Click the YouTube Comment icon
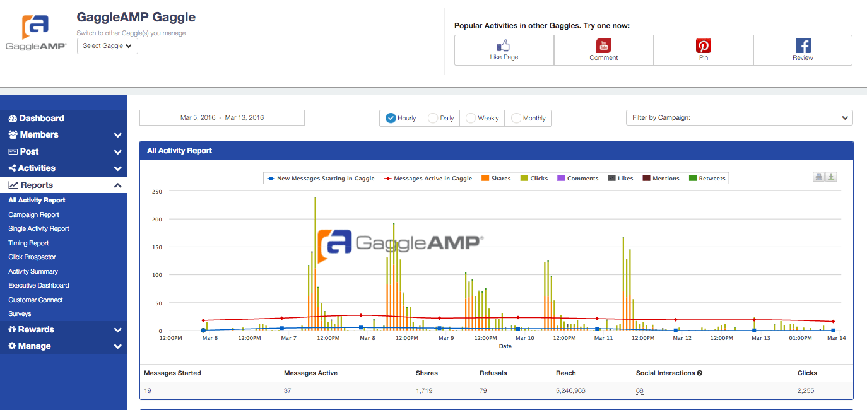 604,45
